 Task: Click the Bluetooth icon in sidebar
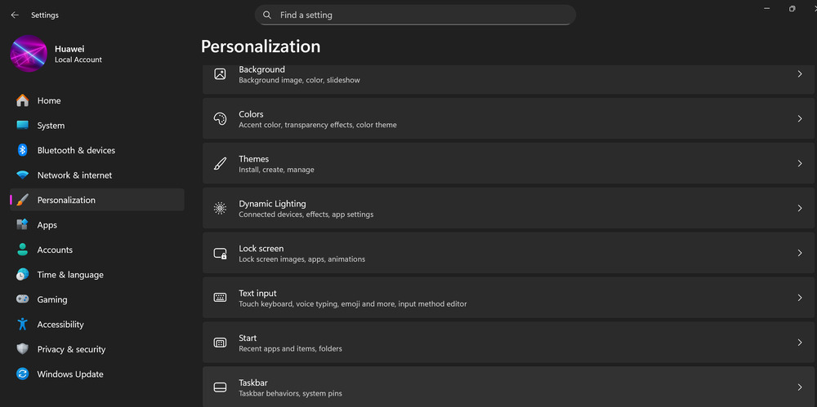22,150
